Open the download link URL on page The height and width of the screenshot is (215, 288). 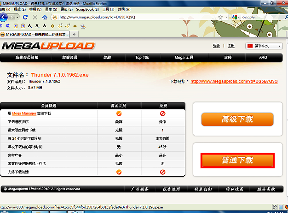pos(234,81)
